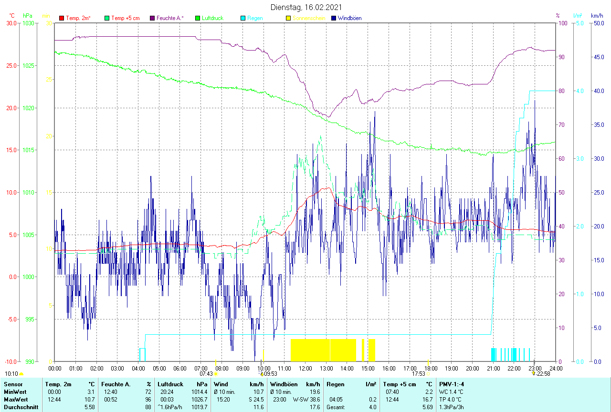Click the 'TP 4.0 °C' dew point value
This screenshot has height=412, width=611.
point(451,399)
